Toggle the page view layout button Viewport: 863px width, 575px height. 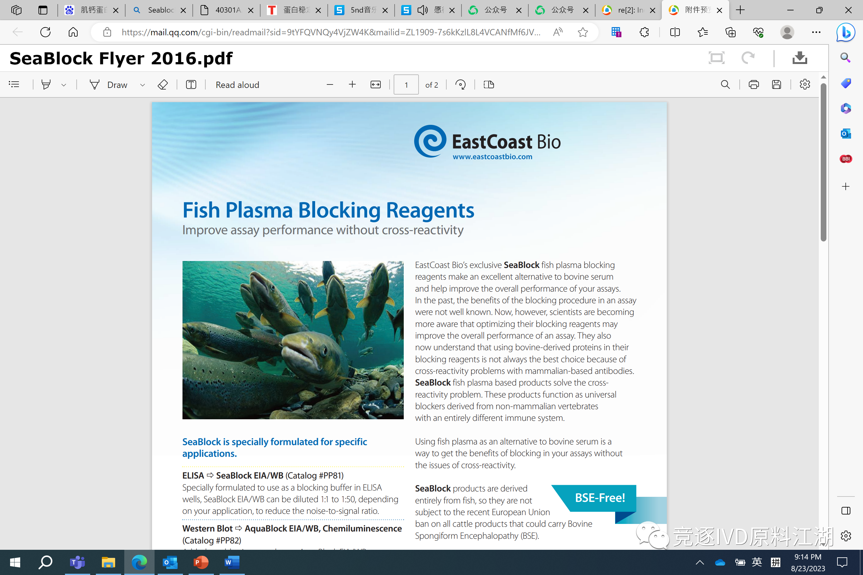(489, 85)
